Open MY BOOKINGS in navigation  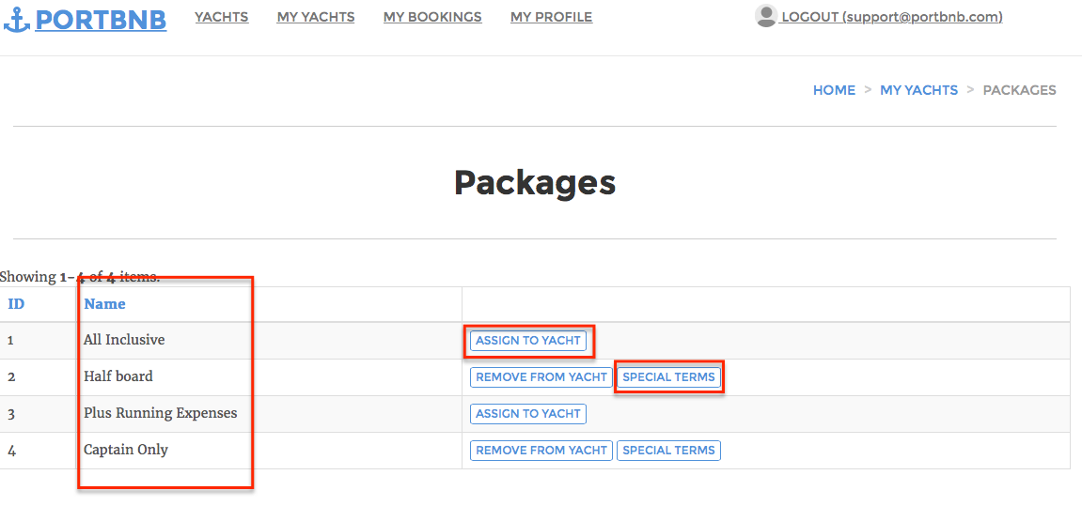pos(432,17)
